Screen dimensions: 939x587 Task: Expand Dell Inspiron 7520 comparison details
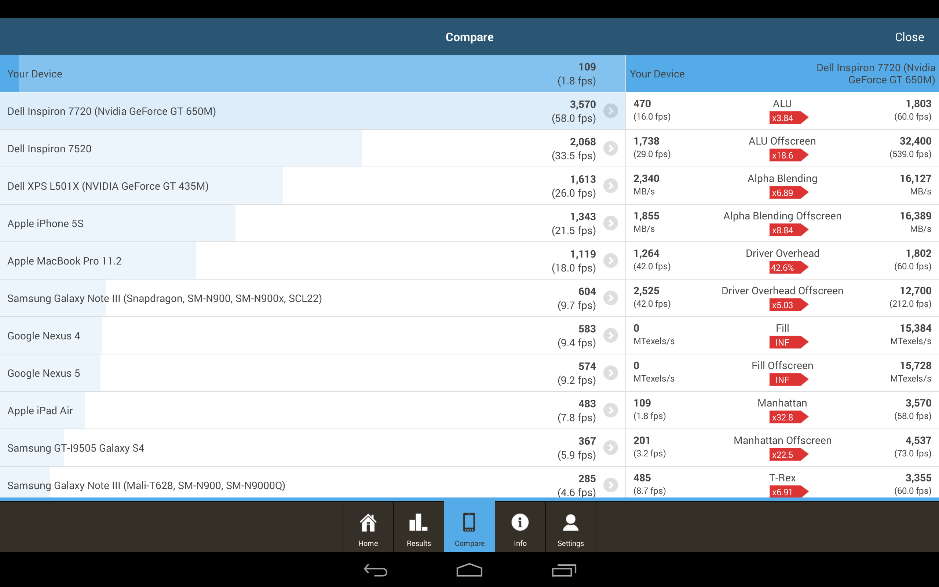tap(610, 148)
